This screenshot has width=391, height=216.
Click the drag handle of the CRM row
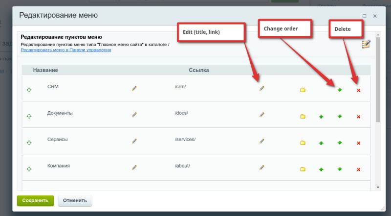click(29, 90)
